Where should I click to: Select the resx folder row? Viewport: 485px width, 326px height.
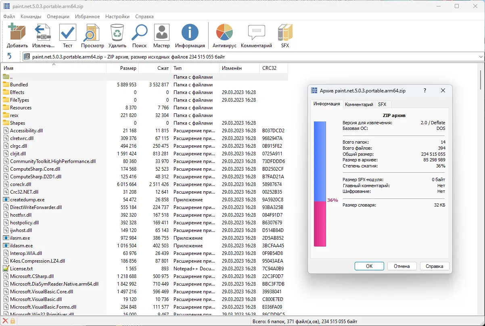[x=145, y=115]
